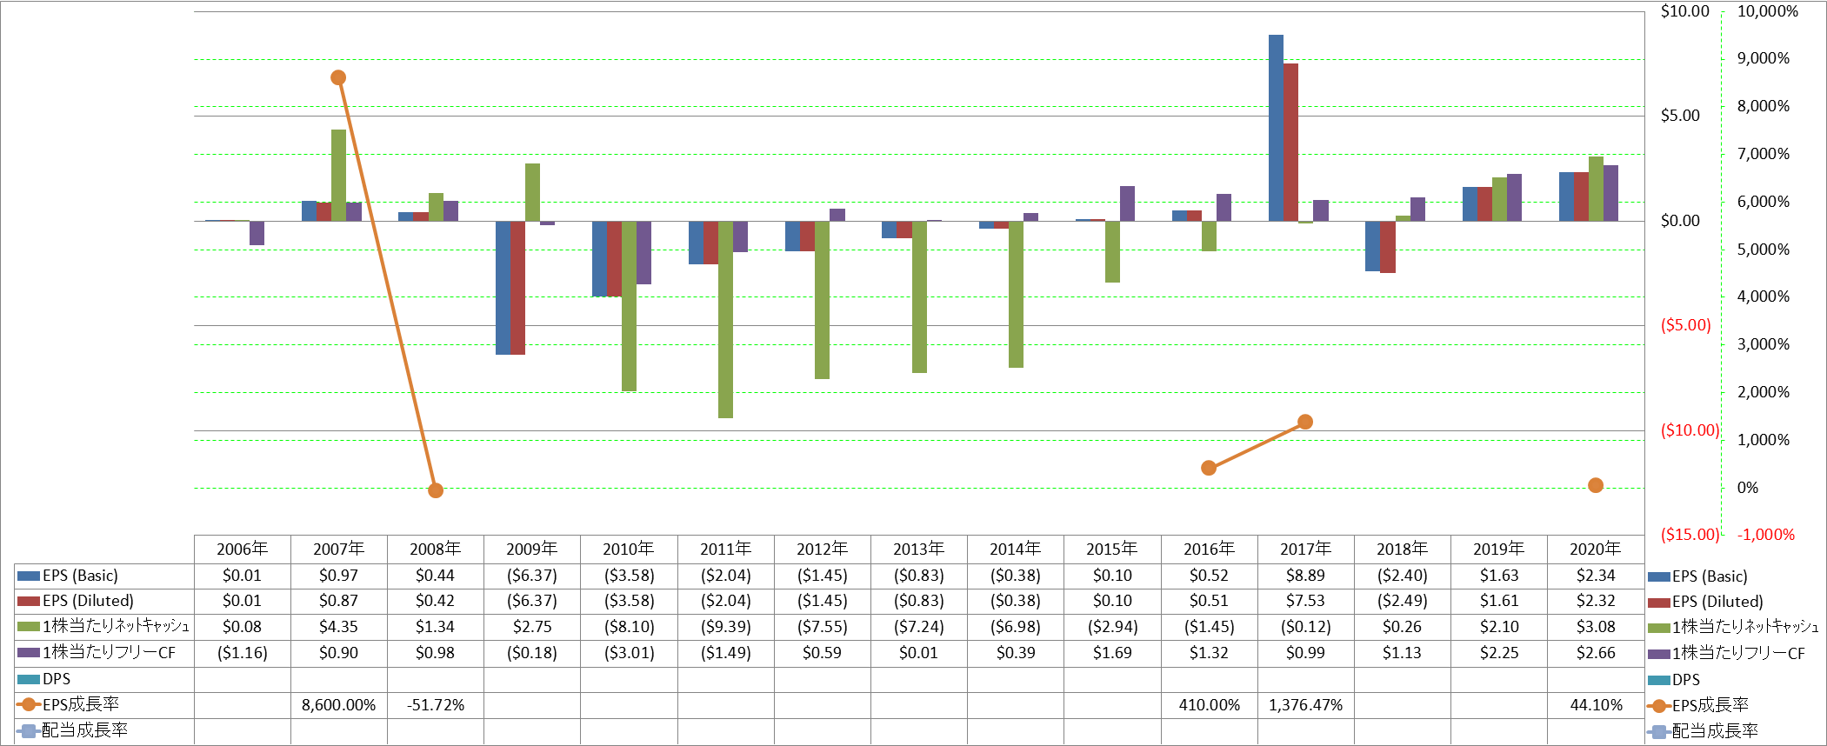Image resolution: width=1827 pixels, height=746 pixels.
Task: Click the 1株当たりフリーCF swatch in right legend
Action: click(x=1658, y=654)
